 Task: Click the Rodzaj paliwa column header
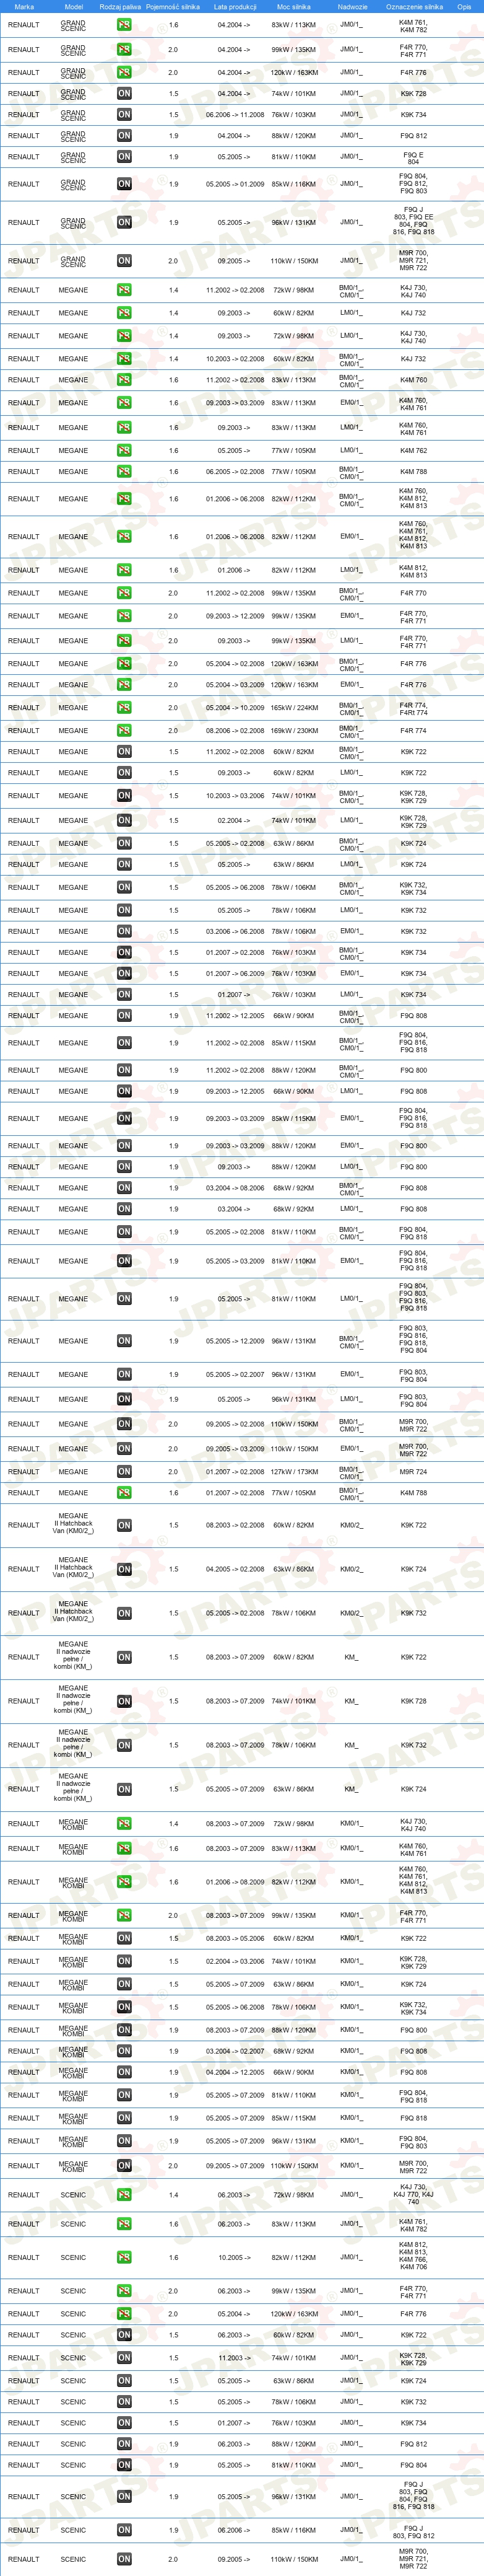point(119,6)
